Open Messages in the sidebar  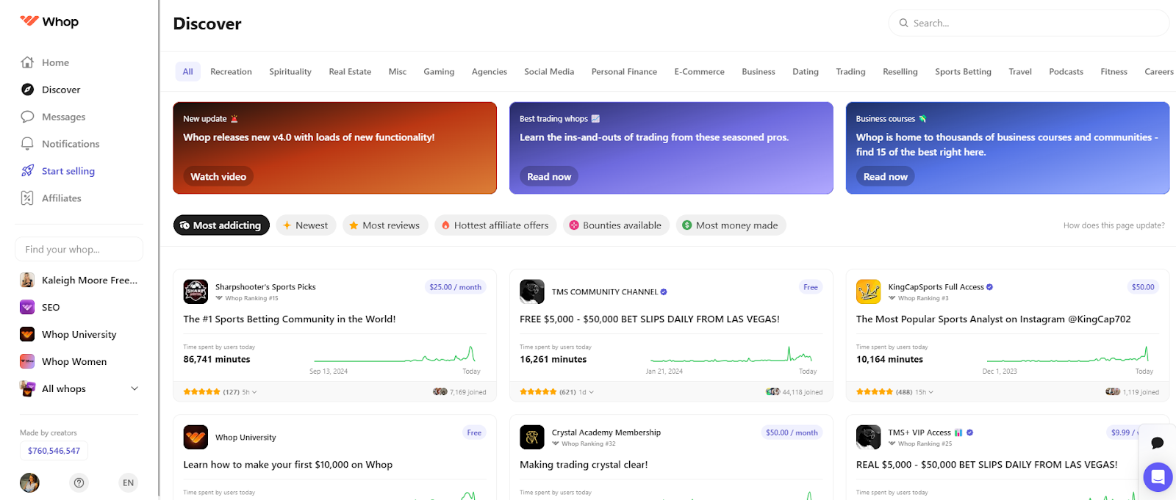click(53, 117)
